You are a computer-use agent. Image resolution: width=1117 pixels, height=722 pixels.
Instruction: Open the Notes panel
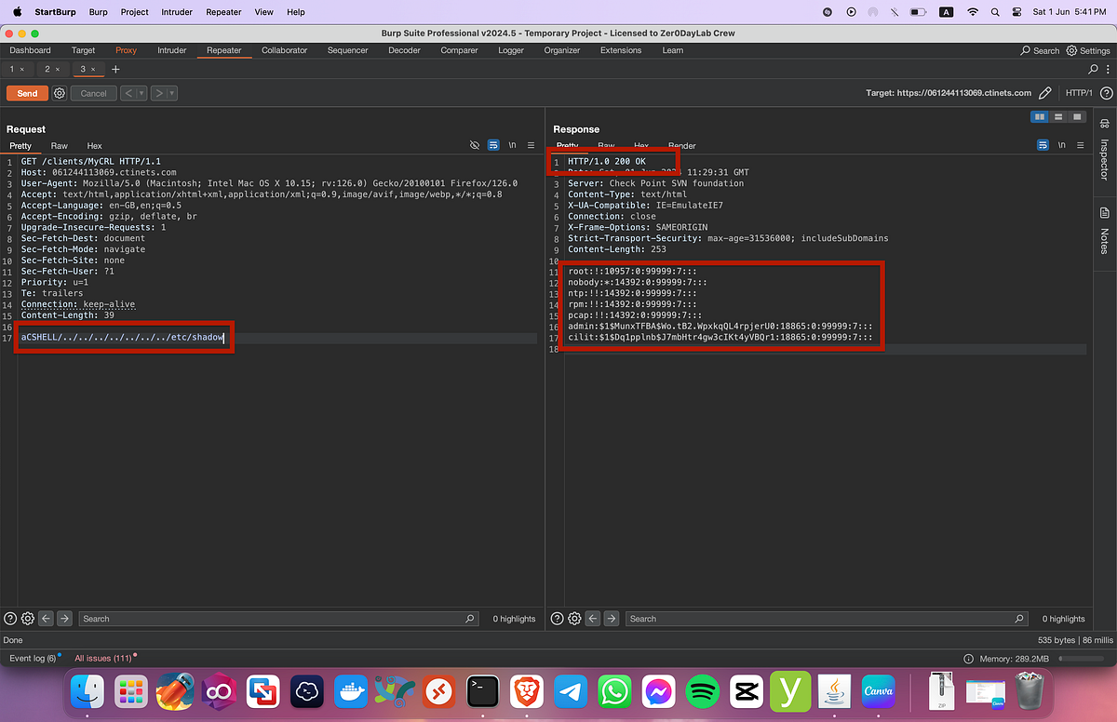pyautogui.click(x=1102, y=233)
